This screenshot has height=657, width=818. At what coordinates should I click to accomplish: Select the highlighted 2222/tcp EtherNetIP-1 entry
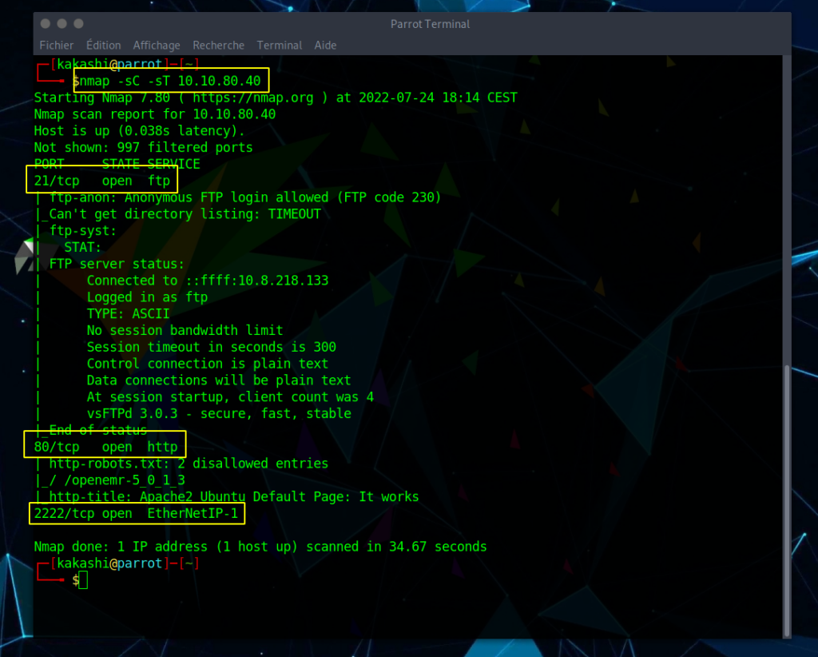[136, 513]
